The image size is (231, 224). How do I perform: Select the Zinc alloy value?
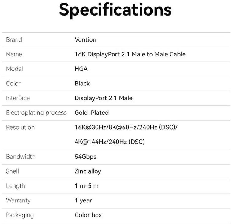tap(88, 171)
